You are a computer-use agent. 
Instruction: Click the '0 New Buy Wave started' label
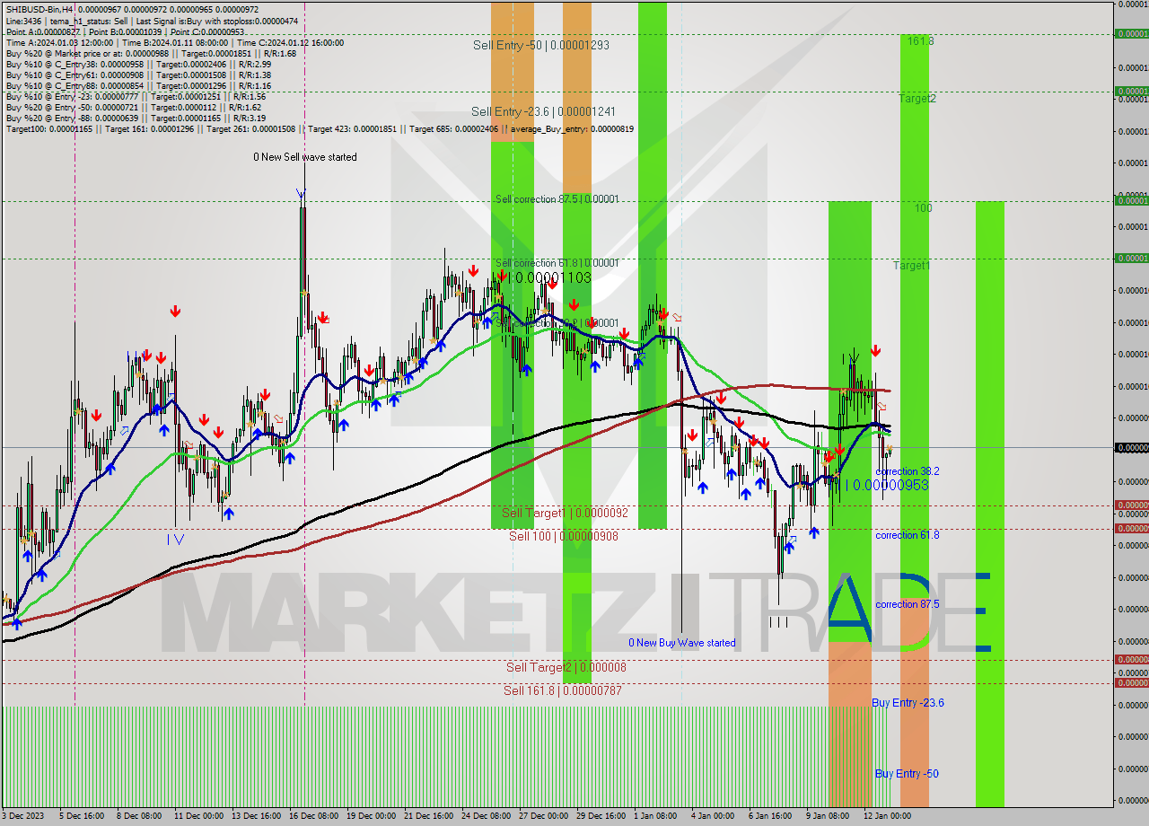(x=682, y=643)
